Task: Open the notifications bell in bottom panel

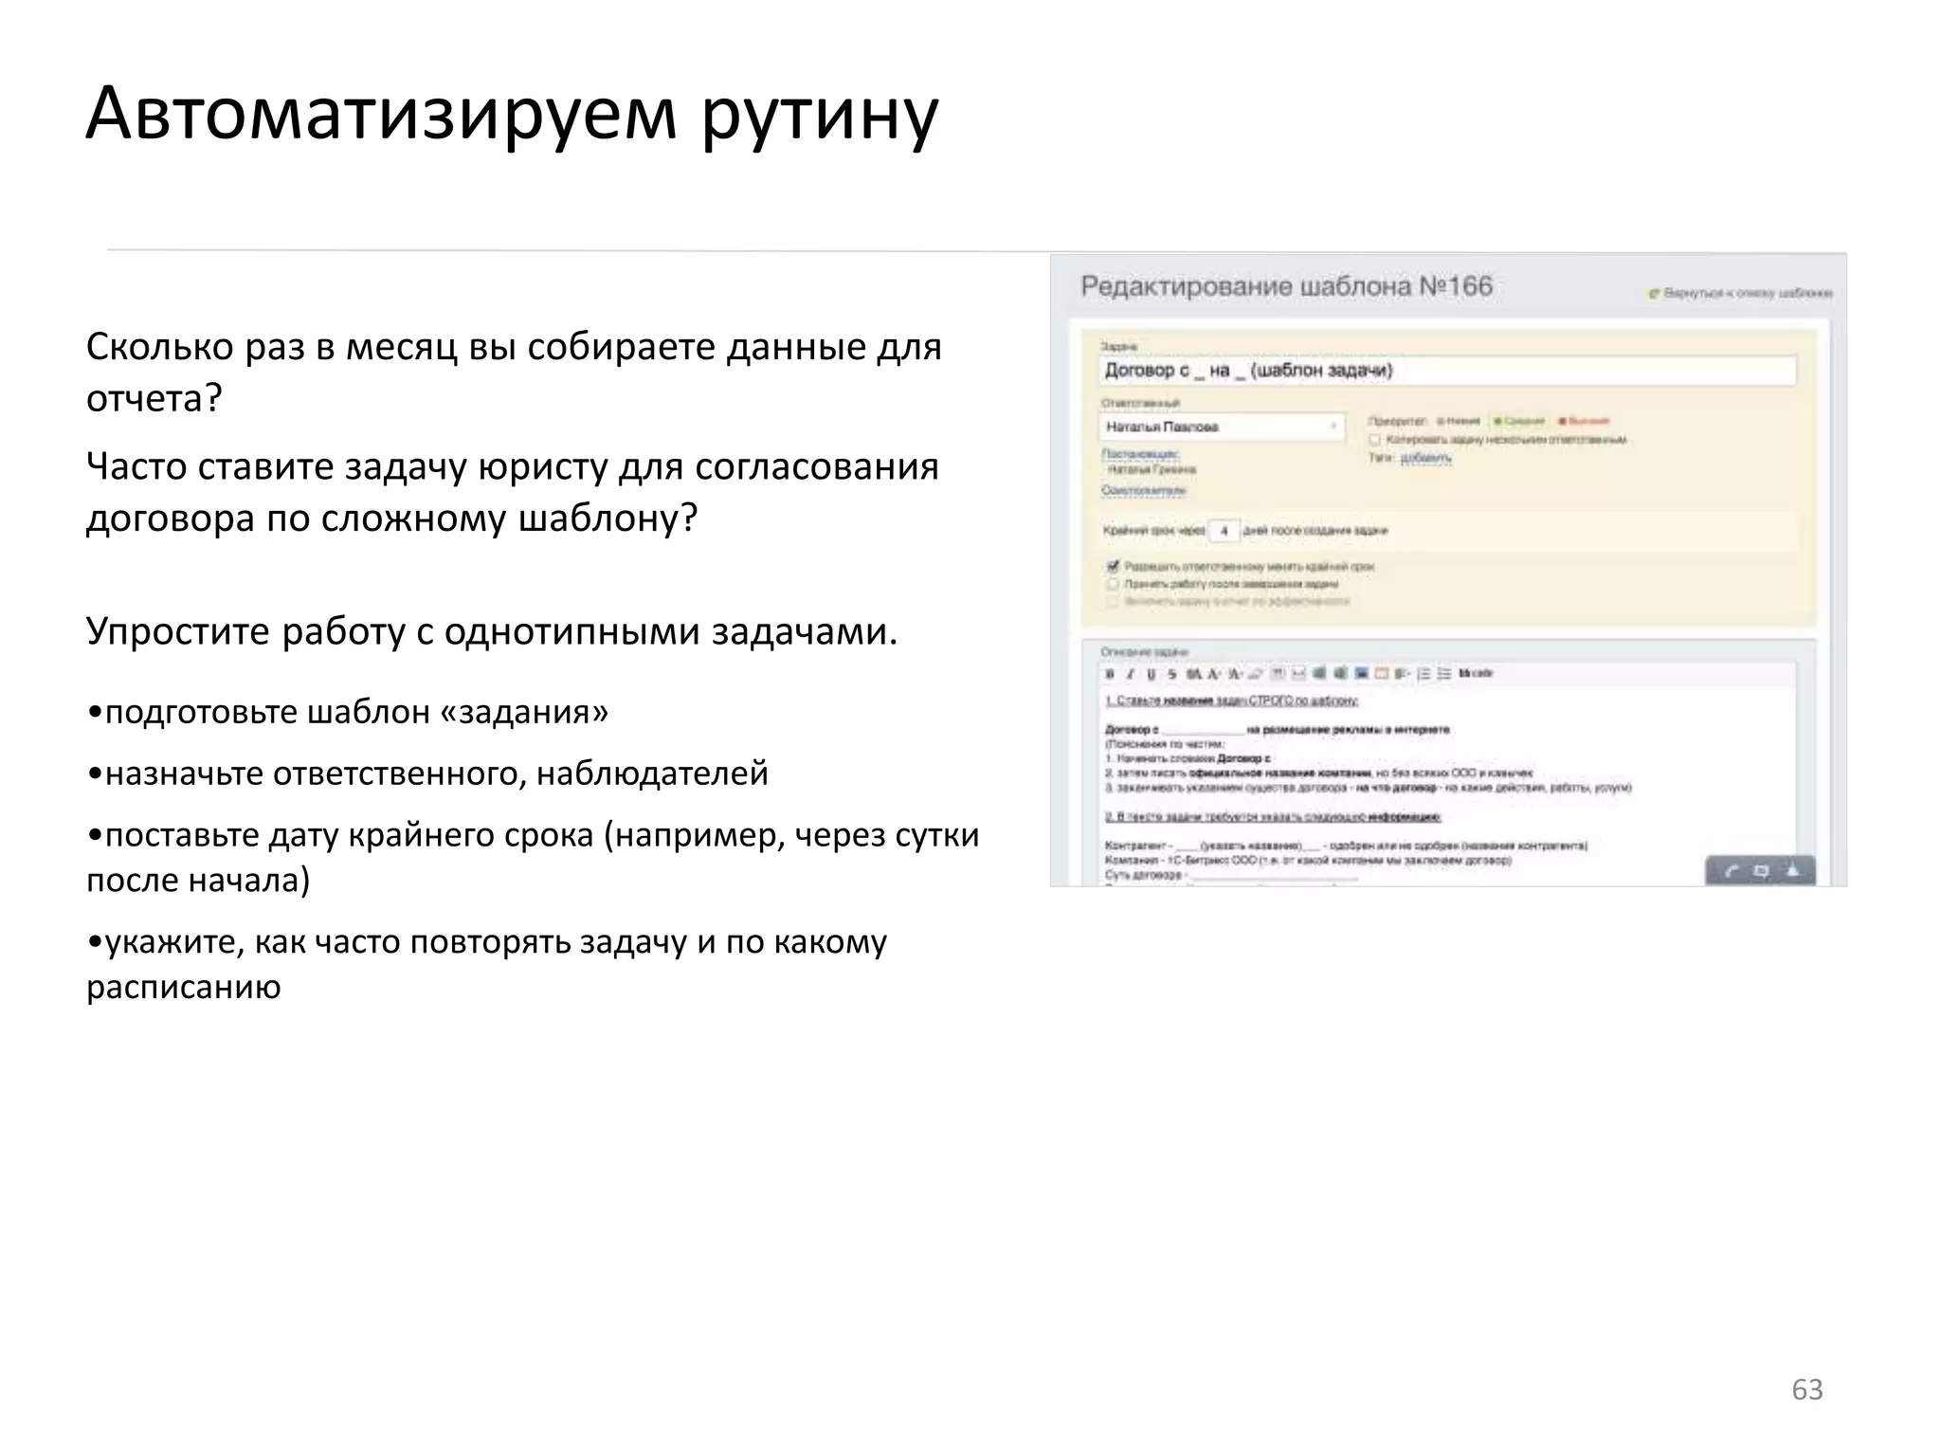Action: tap(1792, 870)
